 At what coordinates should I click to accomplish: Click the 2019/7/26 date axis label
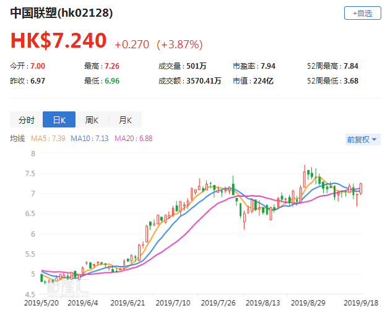[x=218, y=303]
